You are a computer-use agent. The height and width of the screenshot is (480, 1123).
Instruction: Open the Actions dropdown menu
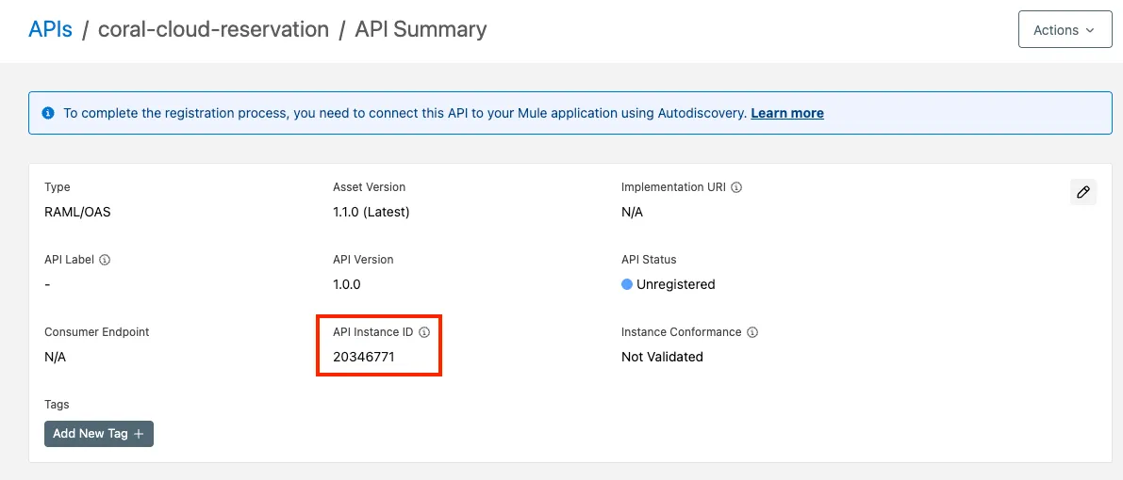pos(1065,30)
